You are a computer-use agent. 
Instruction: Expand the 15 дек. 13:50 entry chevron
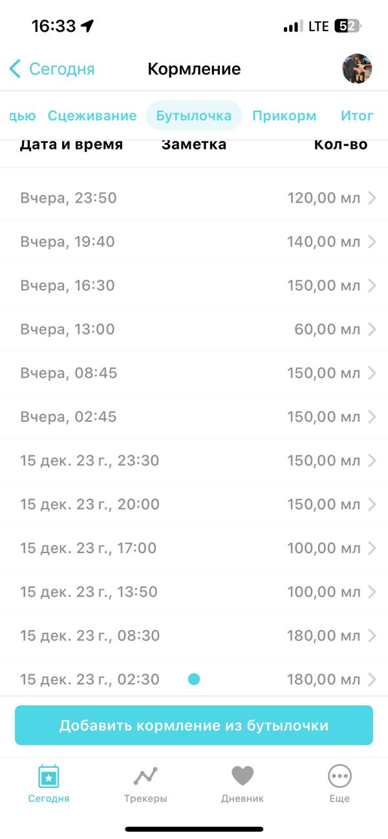[372, 592]
